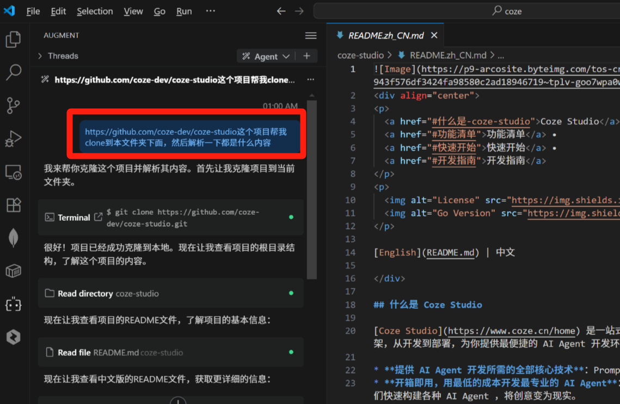Open thread title more options ellipsis
Screen dimensions: 620x404
click(x=310, y=79)
